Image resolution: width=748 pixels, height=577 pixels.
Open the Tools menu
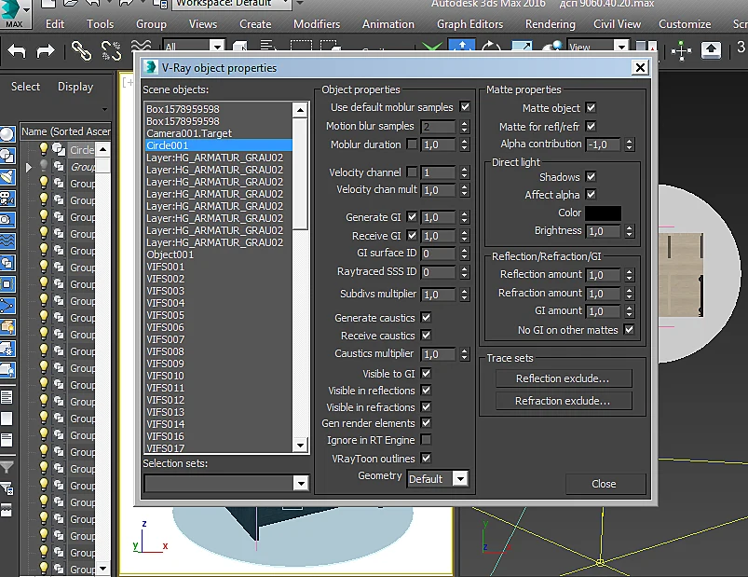(x=101, y=24)
